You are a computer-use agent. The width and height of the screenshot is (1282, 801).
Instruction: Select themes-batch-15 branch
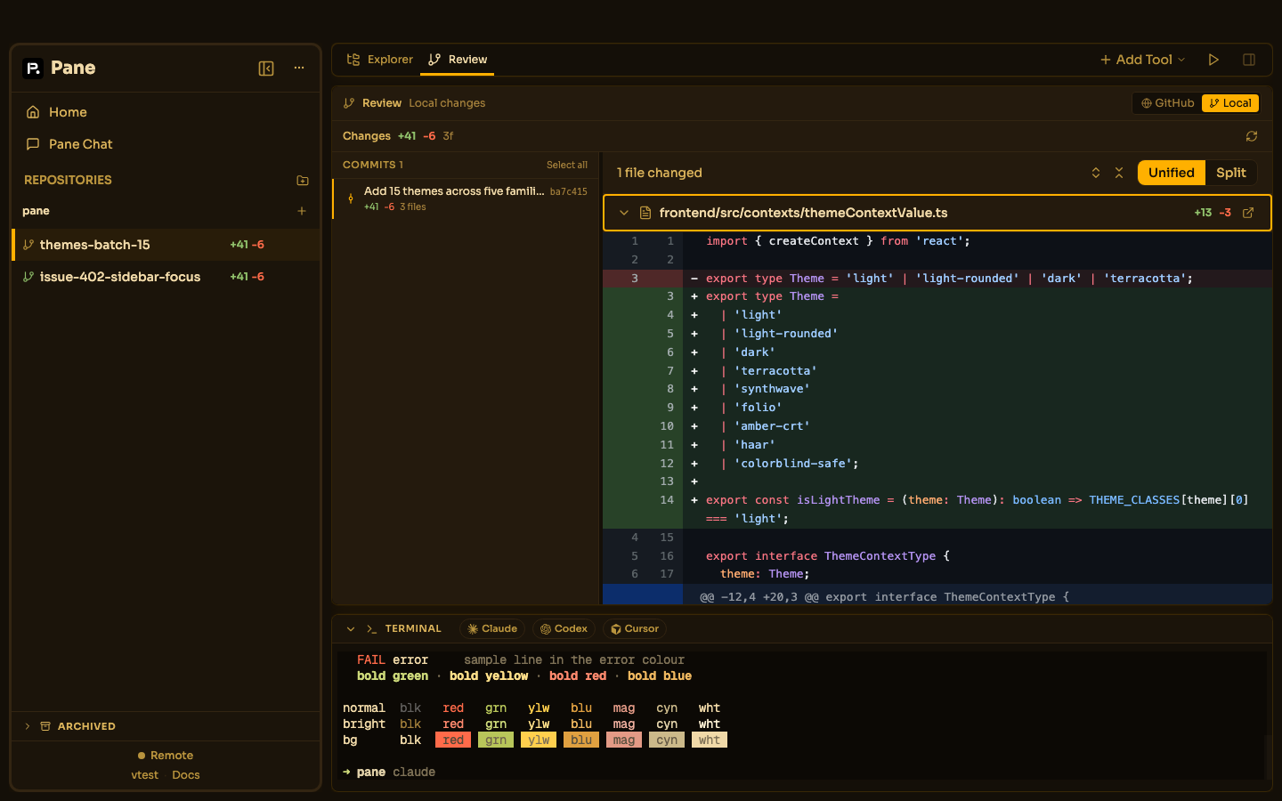(x=166, y=245)
